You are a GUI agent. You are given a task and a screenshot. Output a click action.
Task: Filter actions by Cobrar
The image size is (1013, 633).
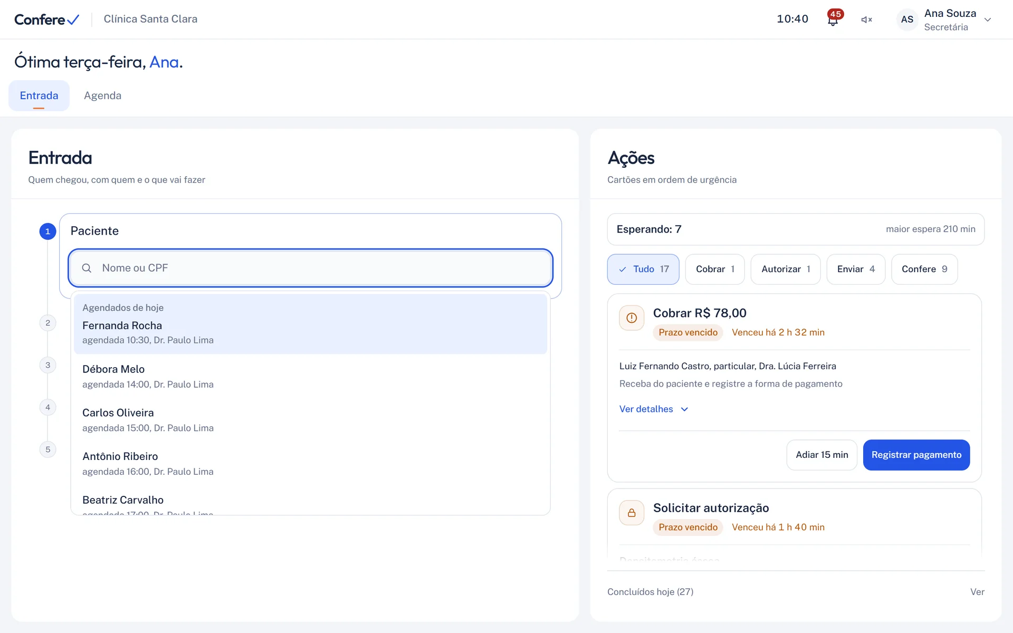coord(715,269)
